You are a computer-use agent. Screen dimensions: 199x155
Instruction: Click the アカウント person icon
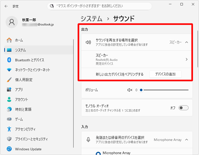[x=9, y=100]
